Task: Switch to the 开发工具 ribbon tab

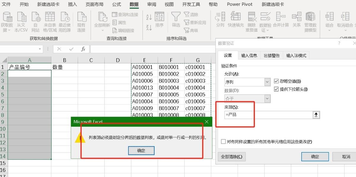Action: [191, 4]
